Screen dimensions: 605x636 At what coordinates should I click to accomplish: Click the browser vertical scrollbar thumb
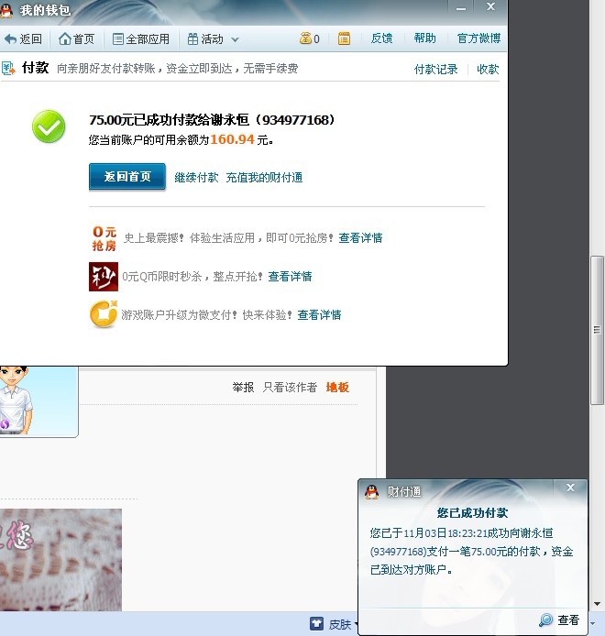597,330
